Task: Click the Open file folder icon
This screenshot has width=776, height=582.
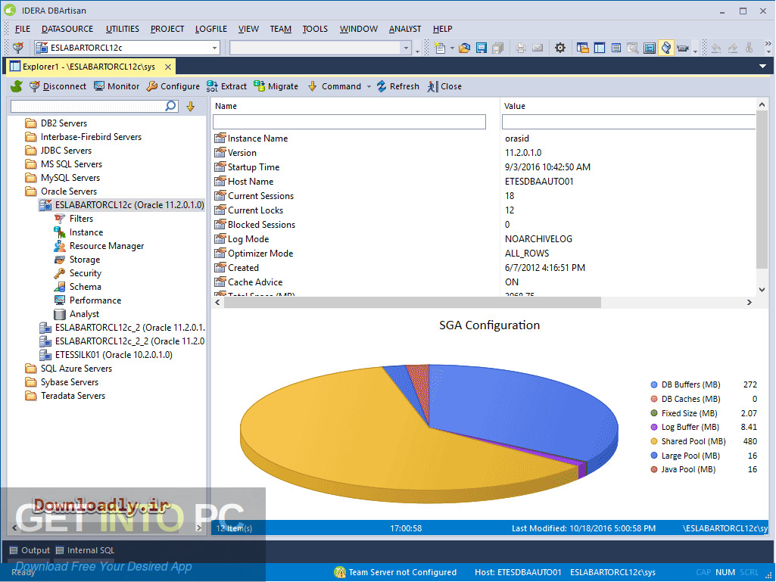Action: (464, 48)
